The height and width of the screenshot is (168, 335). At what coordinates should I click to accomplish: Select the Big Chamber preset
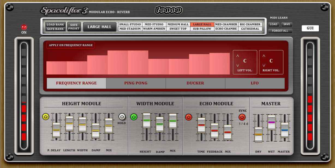[250, 25]
